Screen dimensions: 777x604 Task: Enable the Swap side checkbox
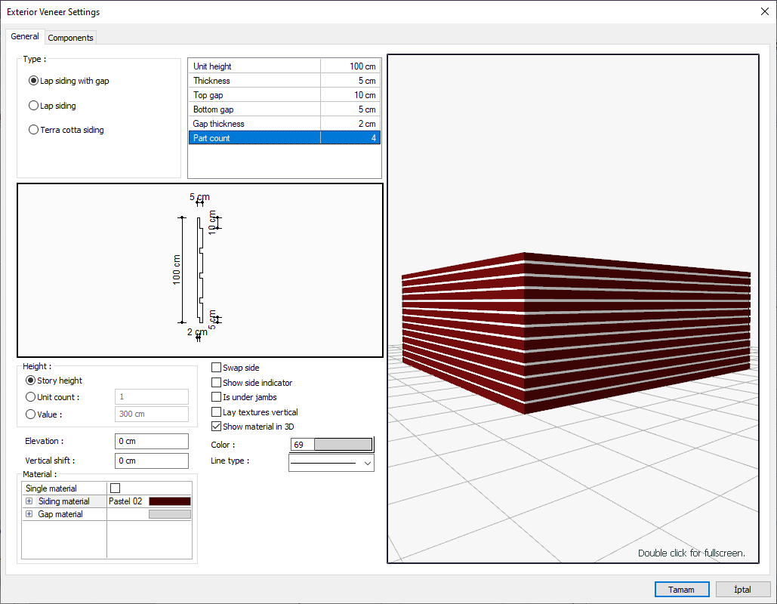pos(217,368)
